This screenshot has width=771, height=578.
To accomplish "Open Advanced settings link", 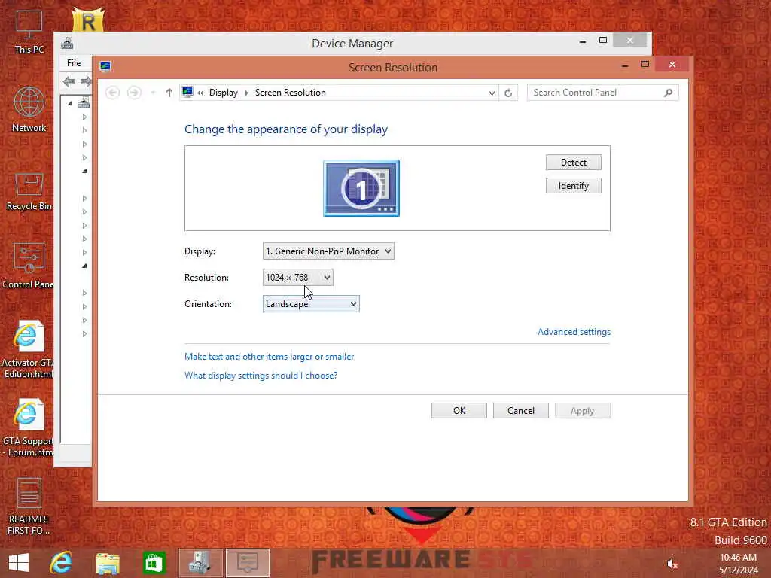I will click(x=574, y=332).
